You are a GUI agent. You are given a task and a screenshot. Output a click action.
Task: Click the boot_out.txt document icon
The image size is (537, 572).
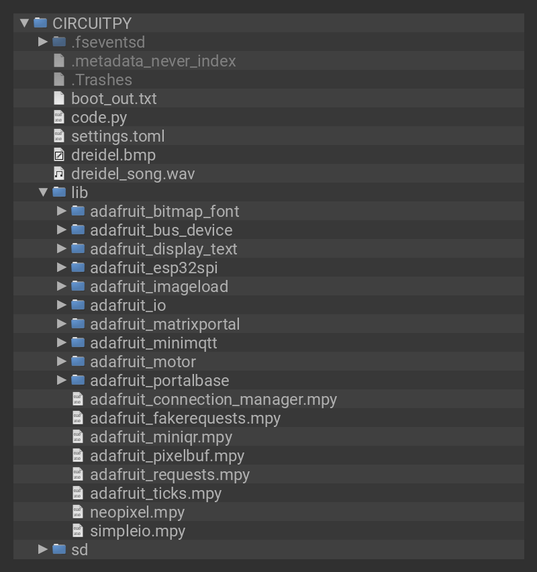tap(59, 99)
